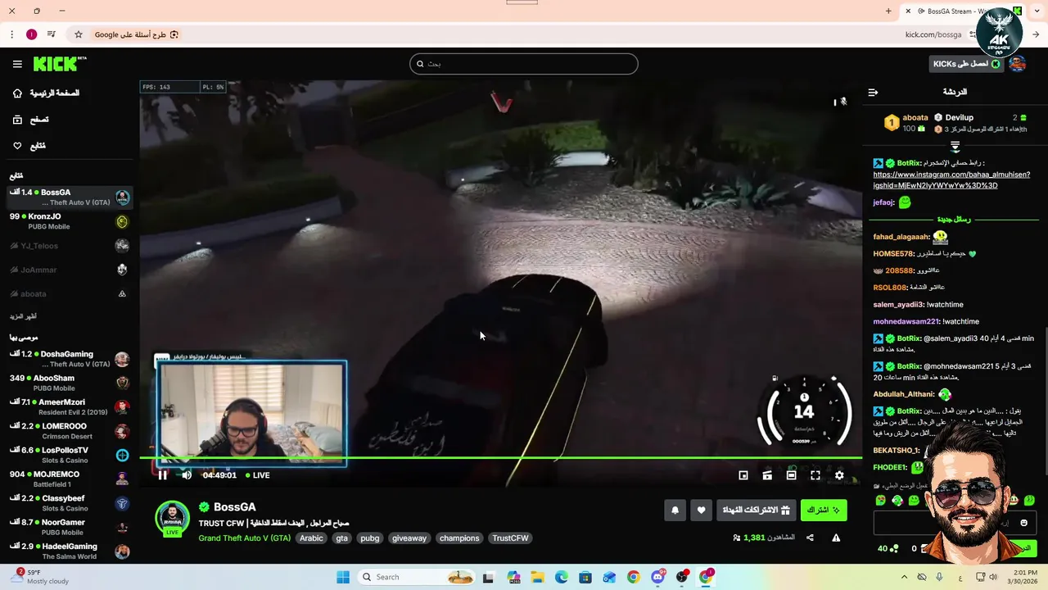Select the champions tag
This screenshot has width=1048, height=590.
459,538
